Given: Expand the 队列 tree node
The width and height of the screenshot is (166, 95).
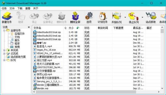Looking at the screenshot, I should point(4,60).
